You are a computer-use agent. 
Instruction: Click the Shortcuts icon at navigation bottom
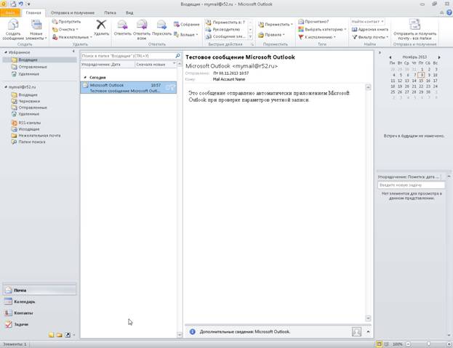click(x=68, y=335)
